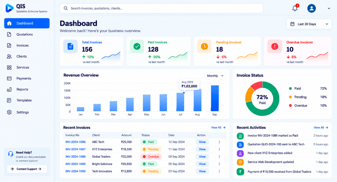
Task: Click Quotation QUO-2024-105 sent activity text
Action: click(x=276, y=144)
